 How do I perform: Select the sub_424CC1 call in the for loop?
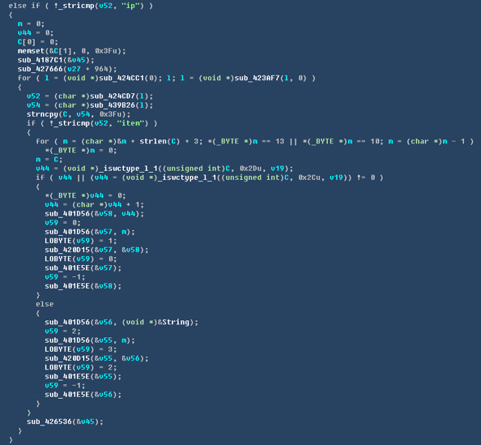121,78
